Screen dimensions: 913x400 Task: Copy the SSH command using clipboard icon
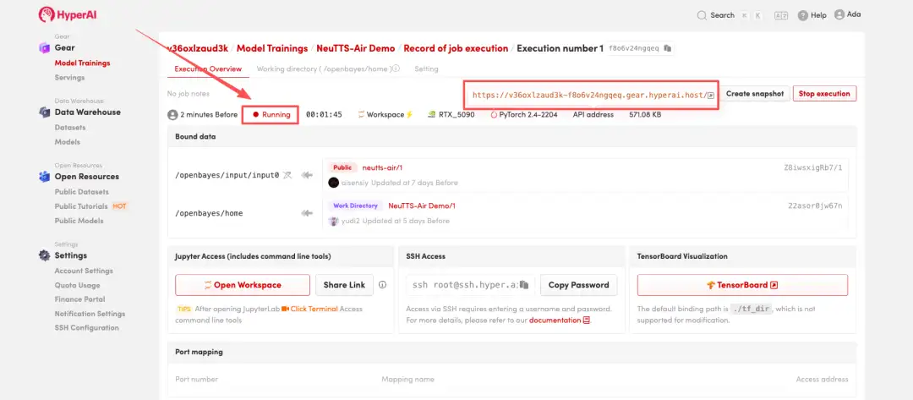(x=524, y=285)
